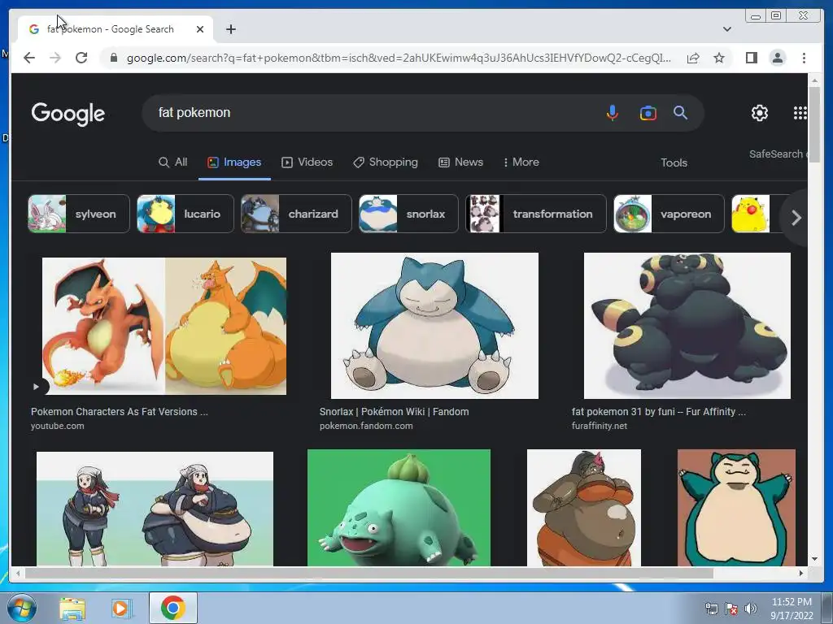
Task: Switch to the Videos tab
Action: coord(307,162)
